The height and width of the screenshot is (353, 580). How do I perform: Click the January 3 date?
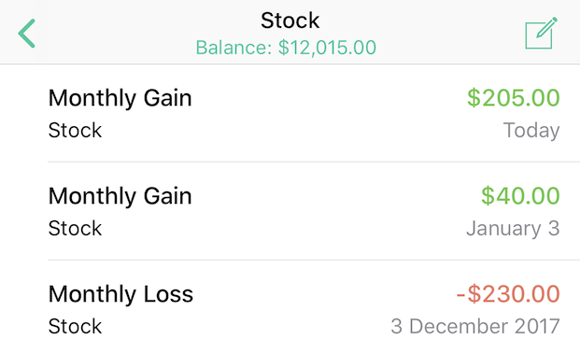tap(513, 228)
